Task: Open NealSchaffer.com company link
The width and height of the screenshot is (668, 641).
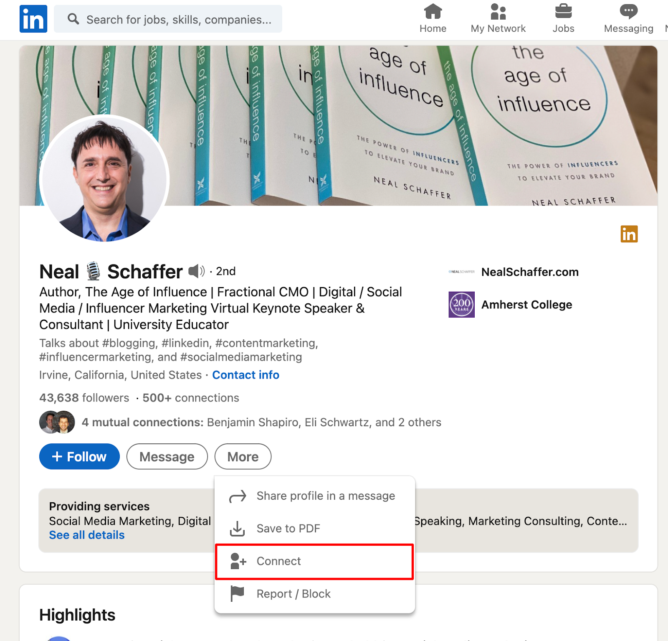Action: [530, 272]
